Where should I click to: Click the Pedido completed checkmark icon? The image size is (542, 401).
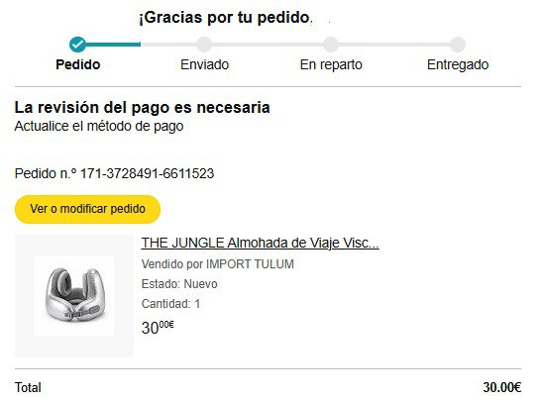[x=77, y=45]
